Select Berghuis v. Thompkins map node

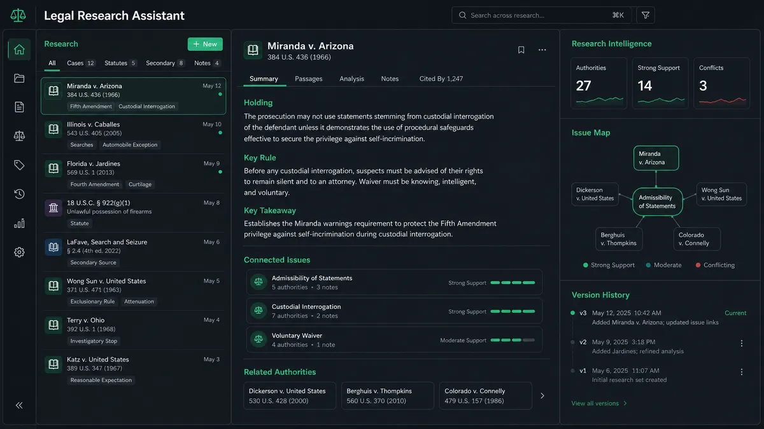(x=619, y=239)
